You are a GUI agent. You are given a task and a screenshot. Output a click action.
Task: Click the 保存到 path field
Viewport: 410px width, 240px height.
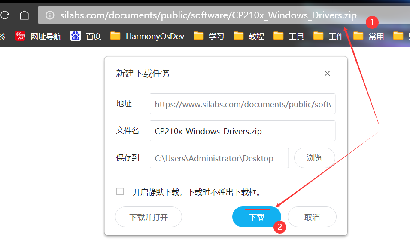219,158
